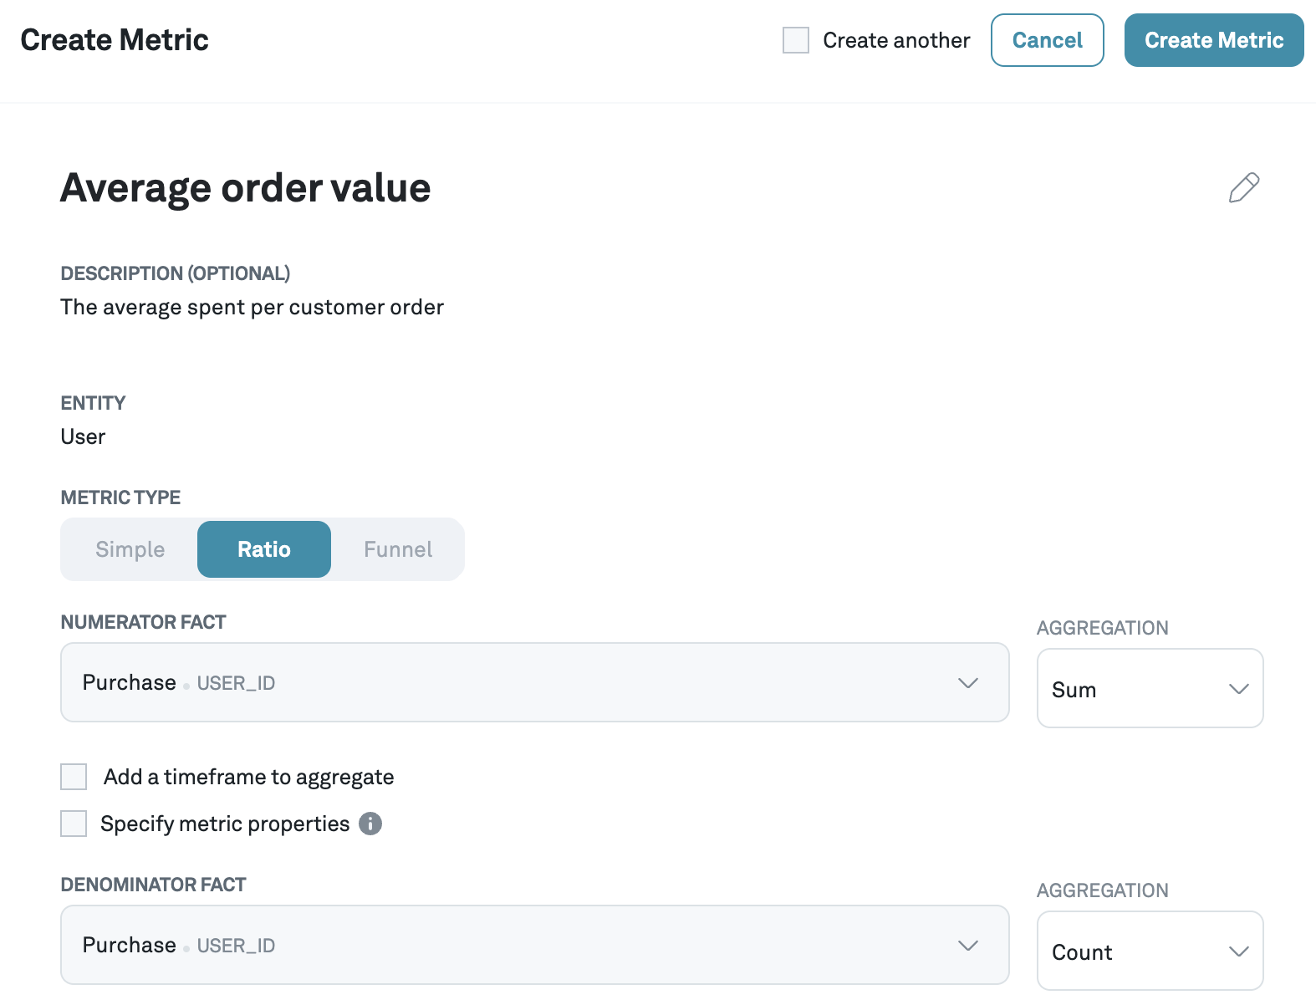
Task: Click the Average order value title
Action: coord(246,188)
